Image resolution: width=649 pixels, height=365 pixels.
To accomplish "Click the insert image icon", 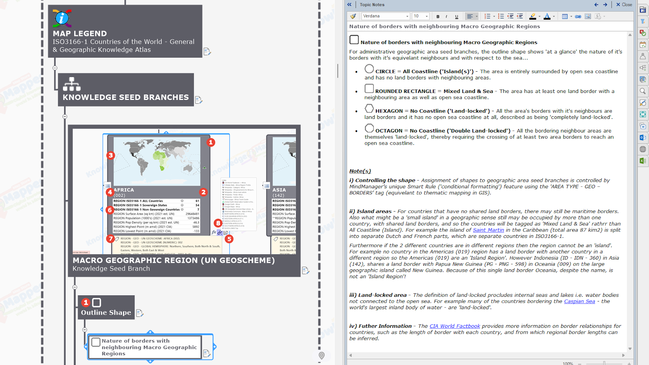I will coord(588,16).
